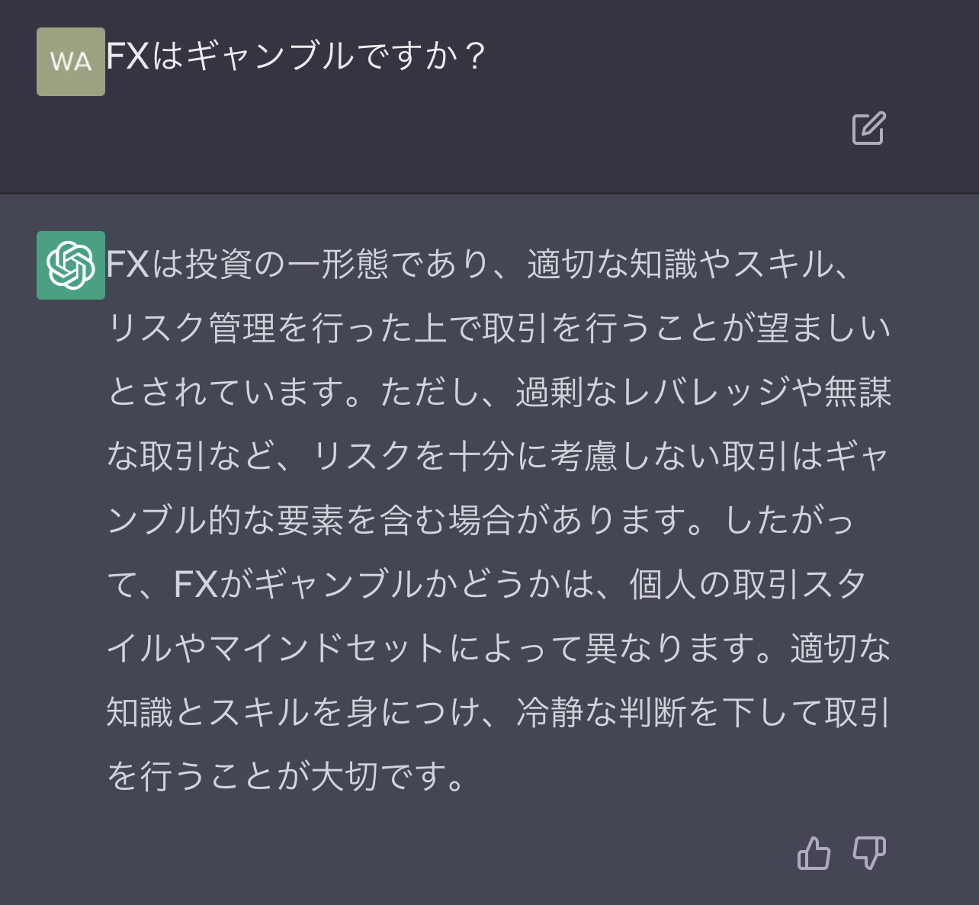Viewport: 979px width, 905px height.
Task: Click the green ChatGPT logo avatar
Action: (x=71, y=265)
